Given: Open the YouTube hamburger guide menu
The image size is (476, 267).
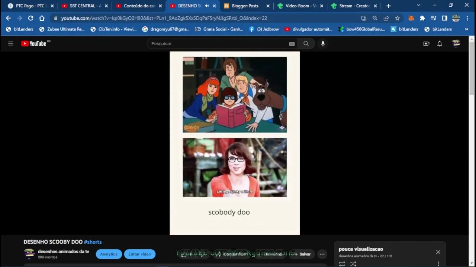Looking at the screenshot, I should [x=11, y=43].
